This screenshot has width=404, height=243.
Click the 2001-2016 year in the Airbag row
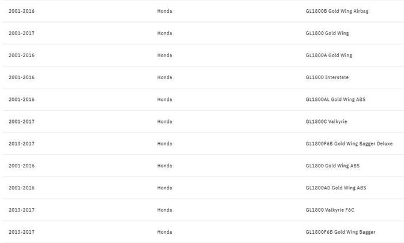[x=21, y=12]
